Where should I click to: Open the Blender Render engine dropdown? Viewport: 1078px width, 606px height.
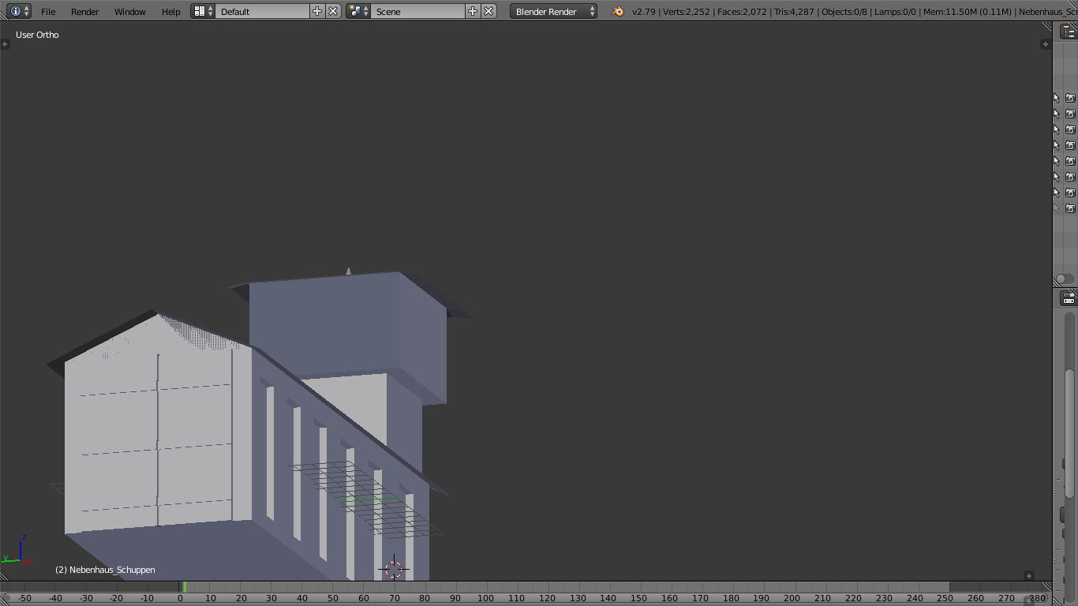coord(553,11)
